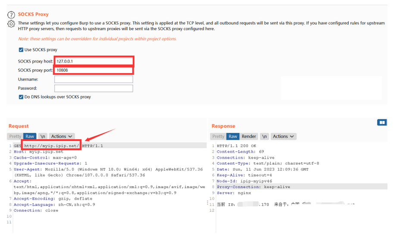Select the Raw tab in Response

coord(233,136)
